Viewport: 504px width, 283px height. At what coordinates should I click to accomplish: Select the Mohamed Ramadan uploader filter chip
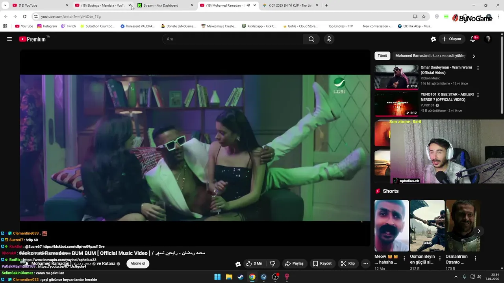tap(430, 56)
